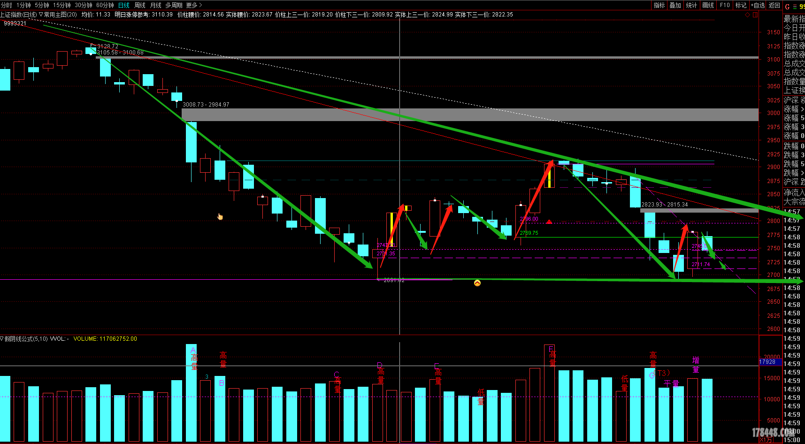This screenshot has height=444, width=805.
Task: Click the (T3) label in the volume panel
Action: pos(661,373)
